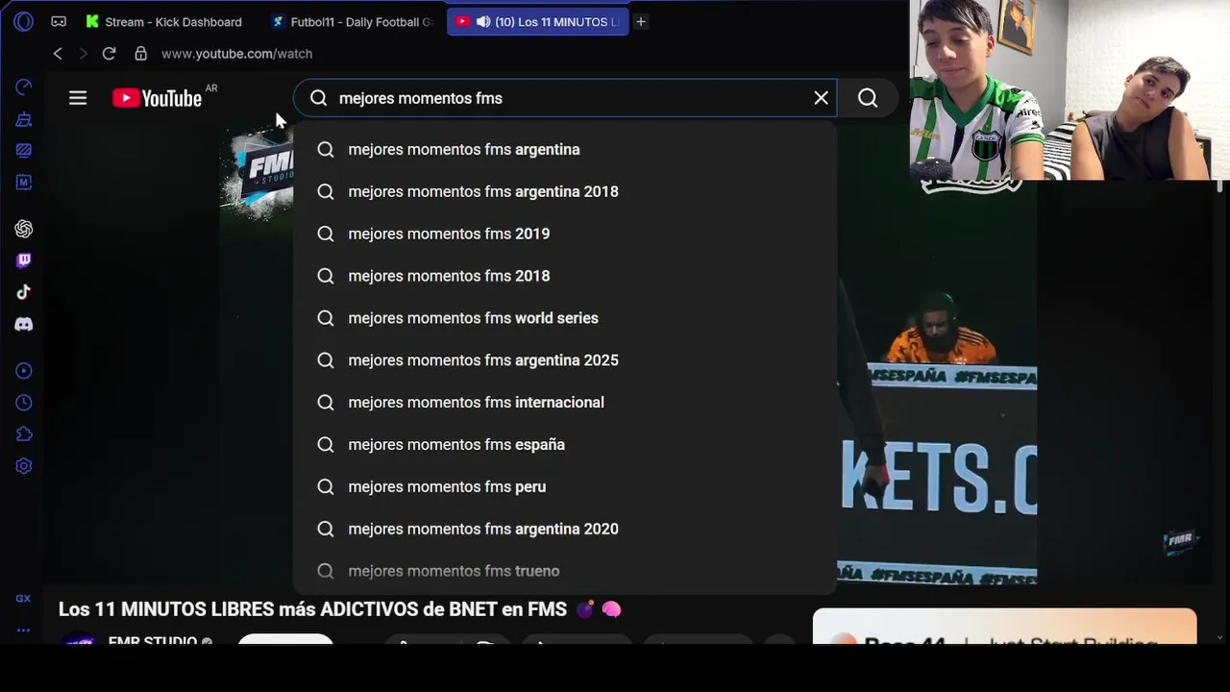Open Discord sidebar panel

[x=24, y=325]
